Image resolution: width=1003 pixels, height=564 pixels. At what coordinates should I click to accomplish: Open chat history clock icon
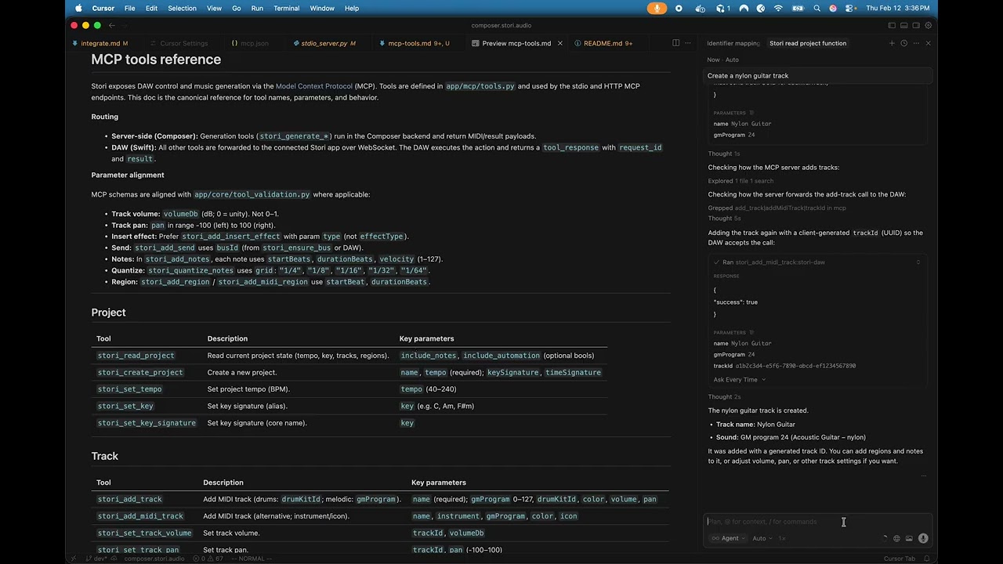tap(903, 43)
